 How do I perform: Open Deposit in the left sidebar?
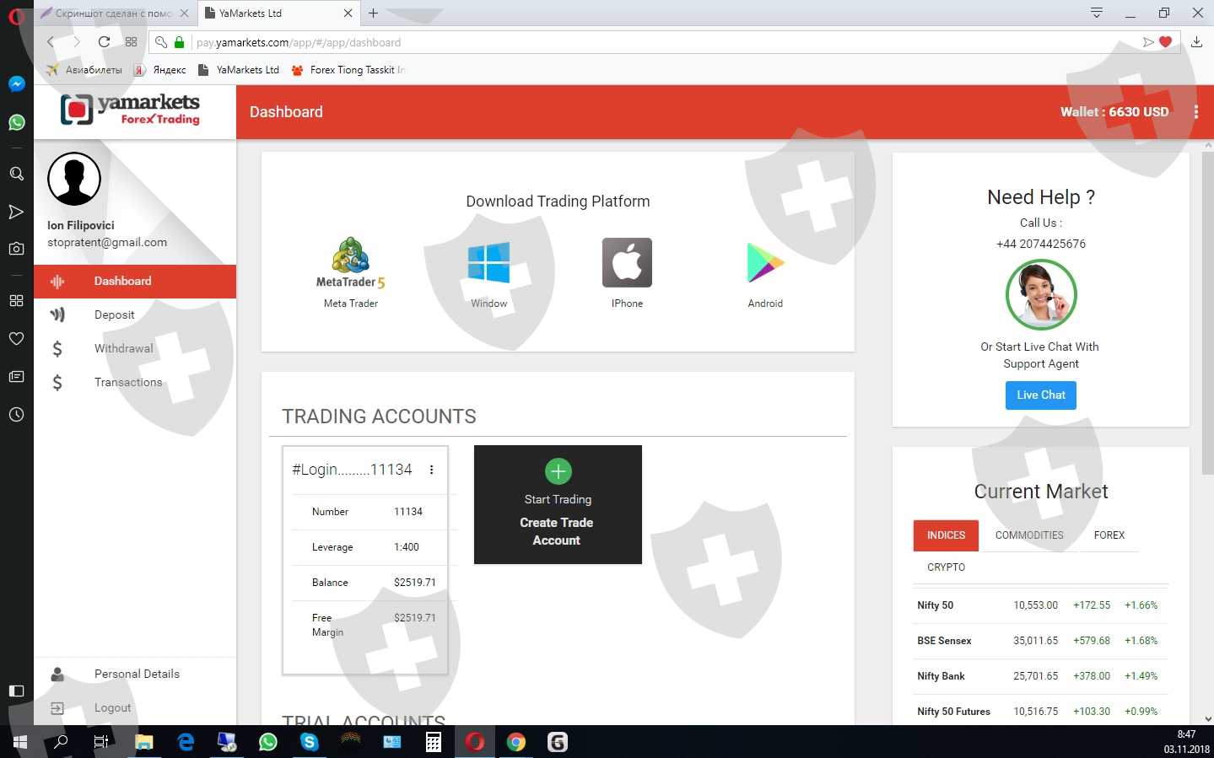115,315
